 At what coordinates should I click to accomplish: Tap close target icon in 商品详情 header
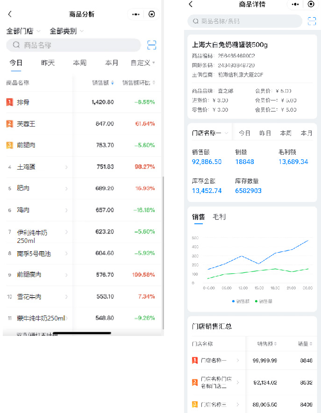pyautogui.click(x=311, y=4)
